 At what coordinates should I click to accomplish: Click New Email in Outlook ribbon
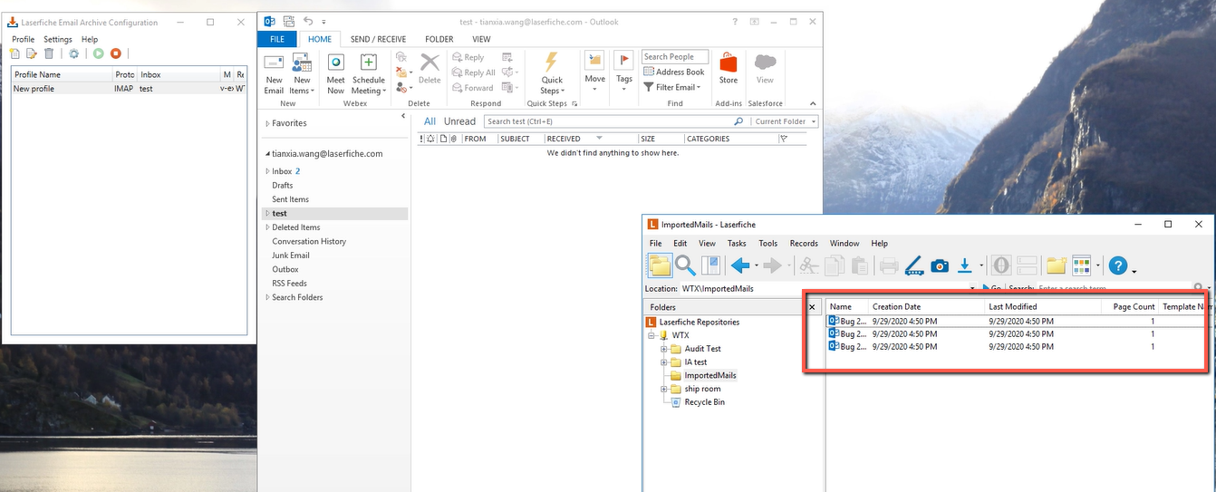tap(274, 73)
